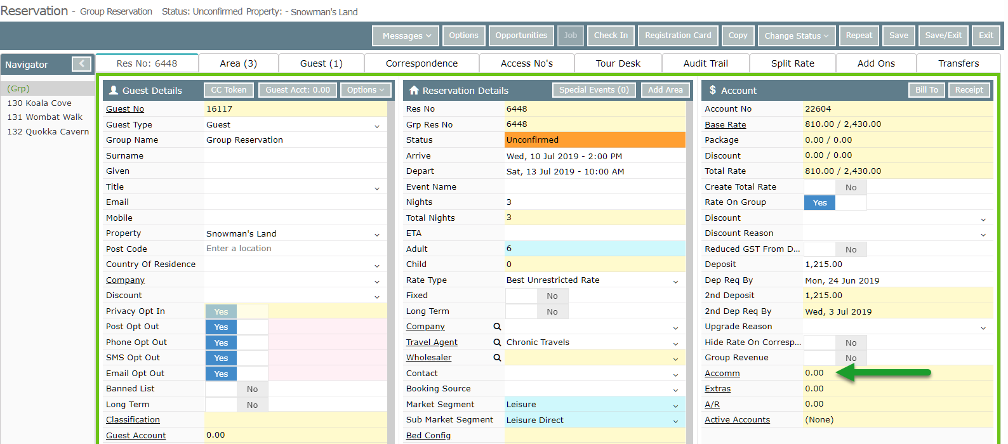
Task: Expand Country Of Residence dropdown
Action: coord(376,265)
